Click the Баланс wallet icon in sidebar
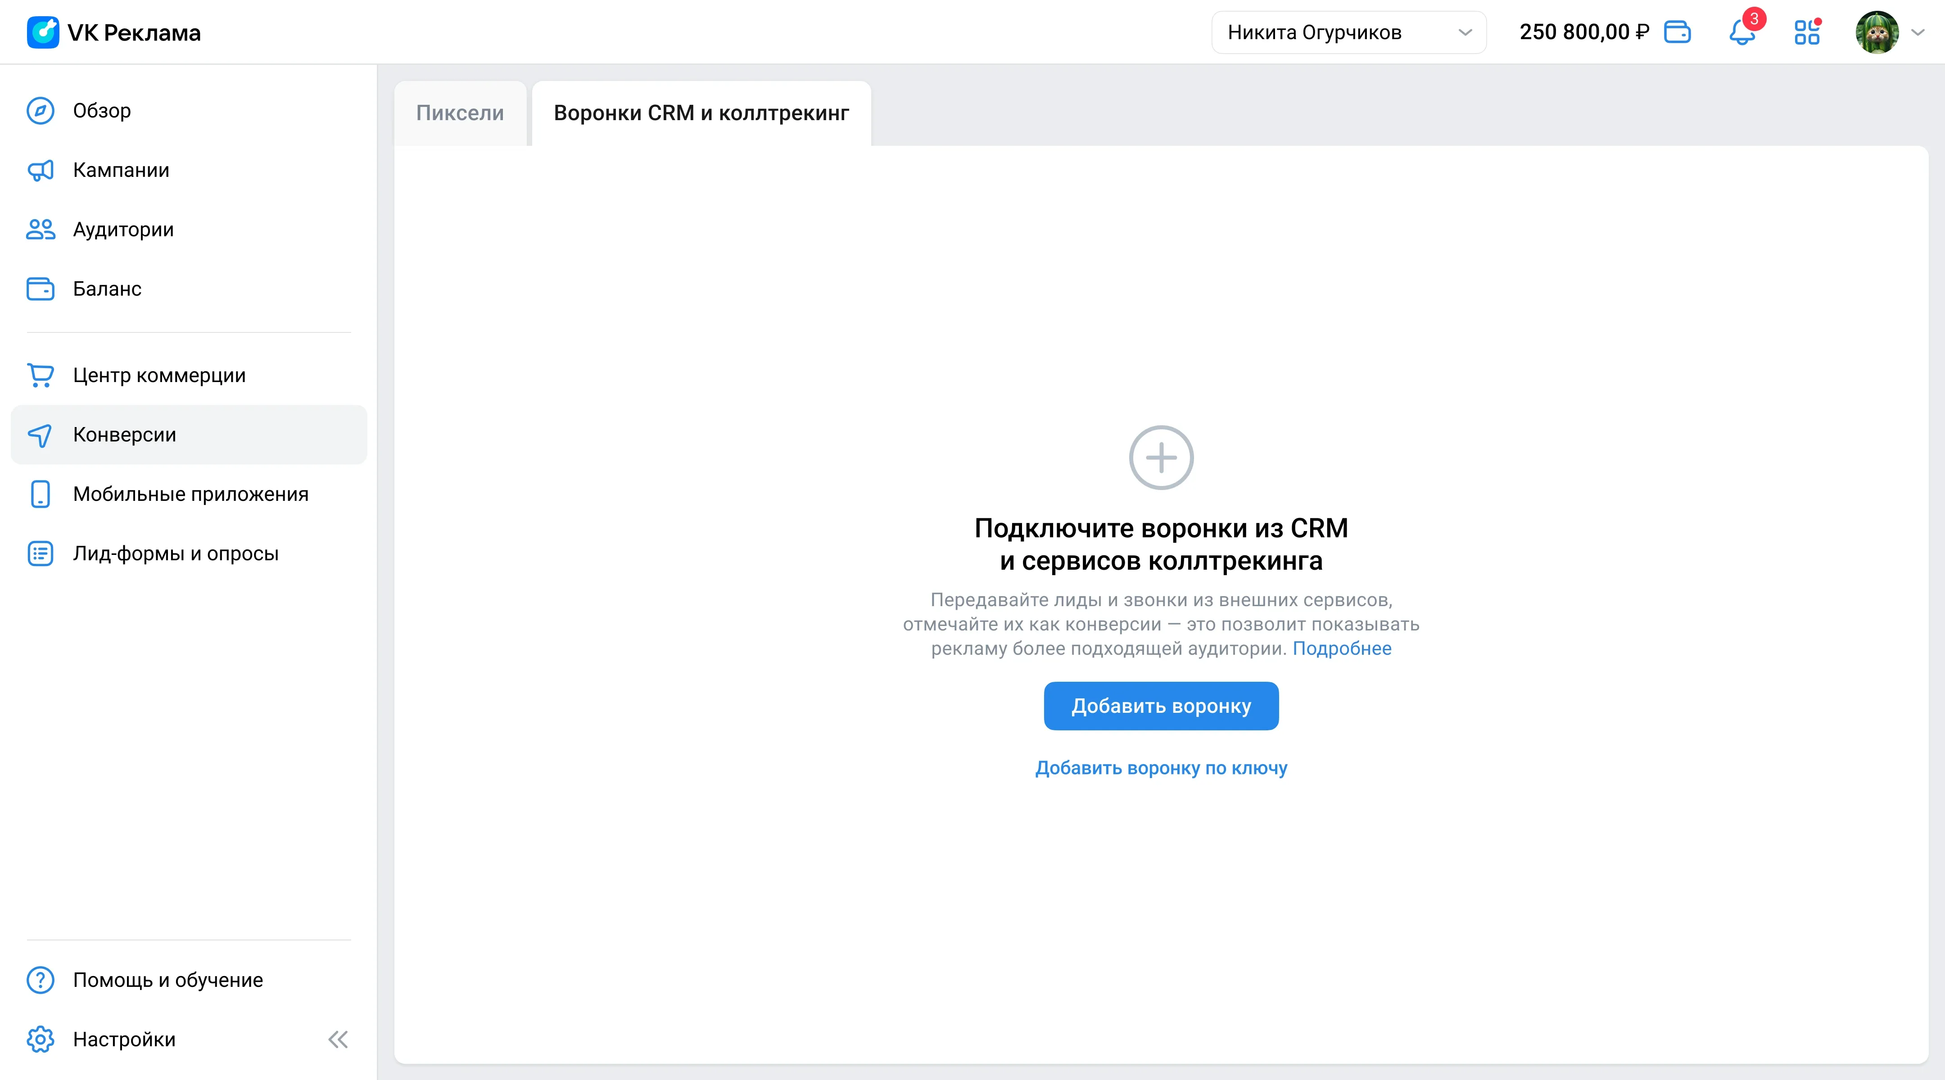This screenshot has height=1080, width=1945. click(x=40, y=289)
